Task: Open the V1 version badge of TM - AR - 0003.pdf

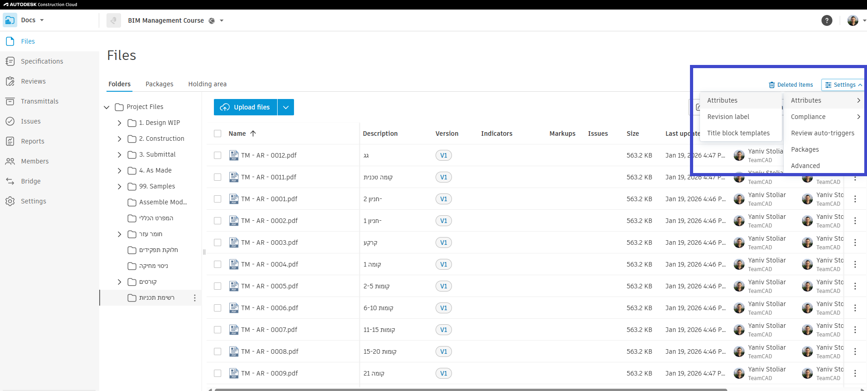Action: [443, 243]
